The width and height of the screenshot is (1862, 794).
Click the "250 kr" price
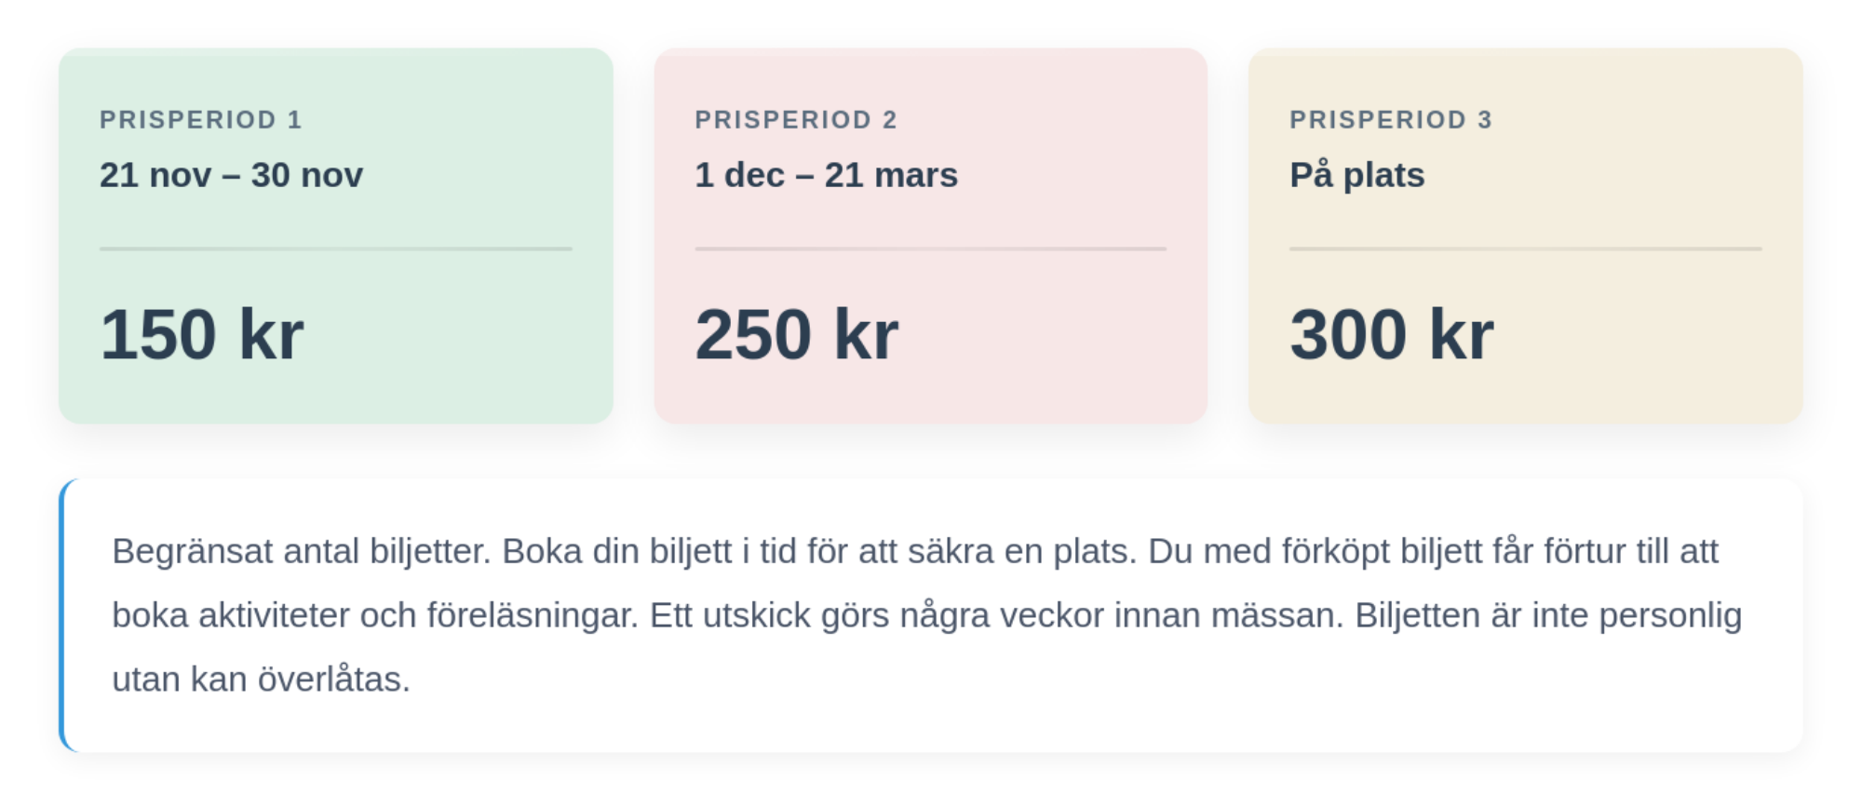click(x=796, y=334)
